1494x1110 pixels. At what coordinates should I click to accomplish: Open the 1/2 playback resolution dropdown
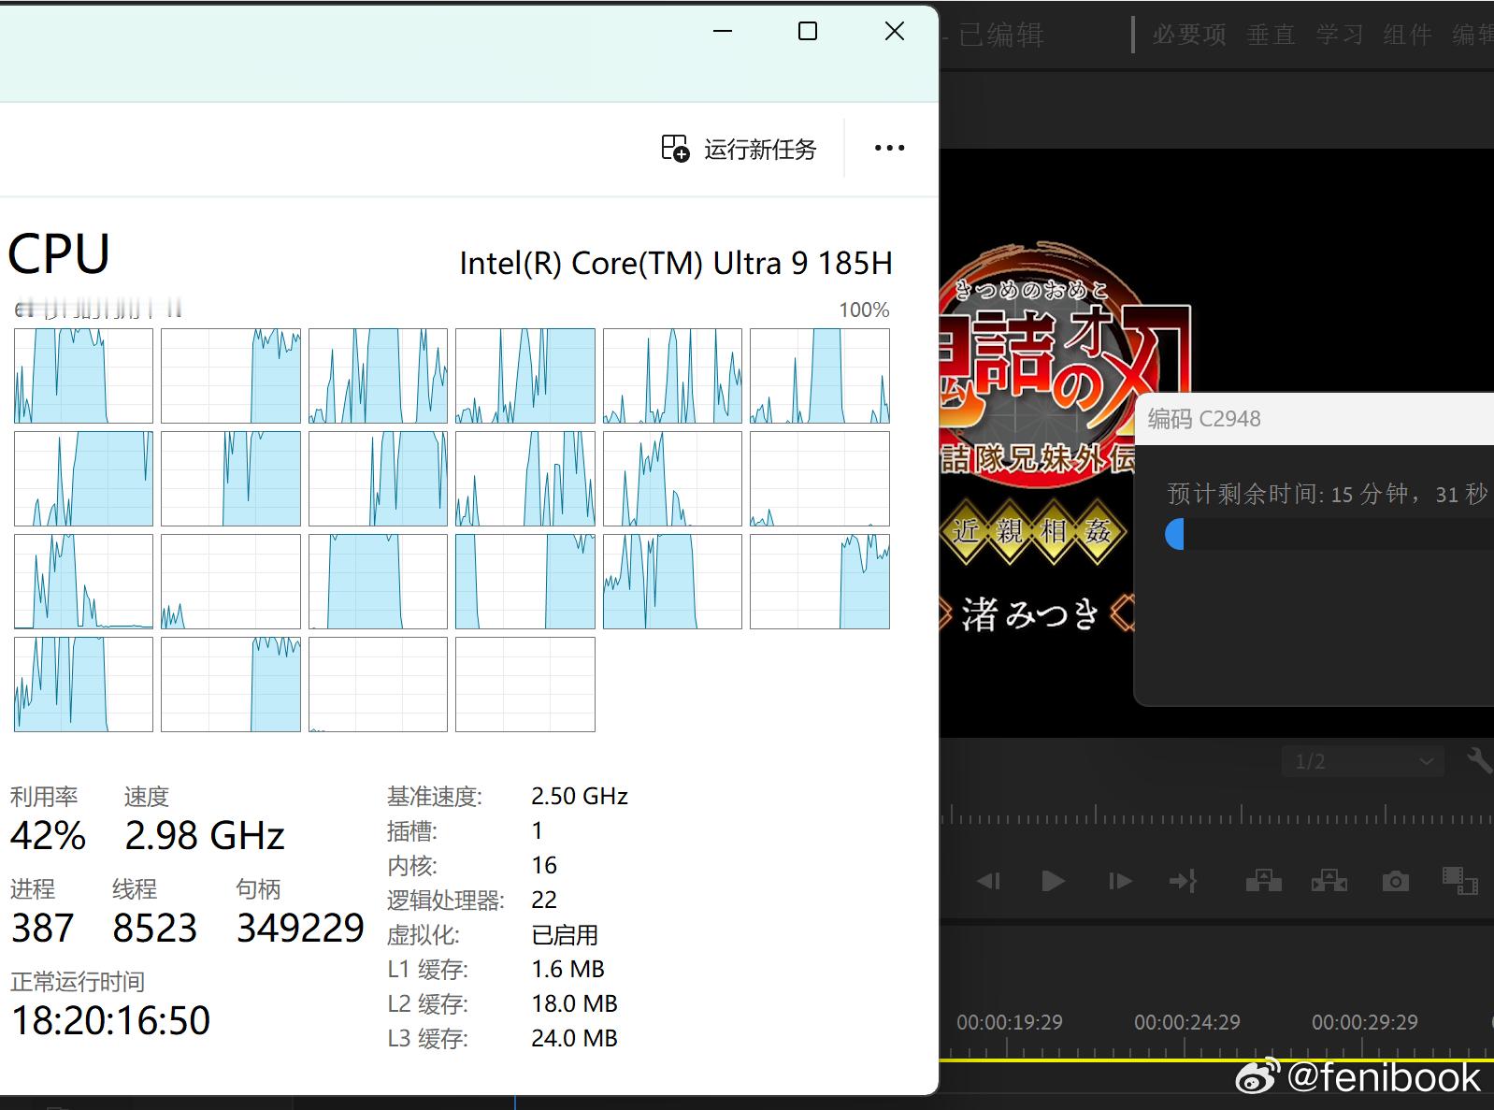[1361, 761]
